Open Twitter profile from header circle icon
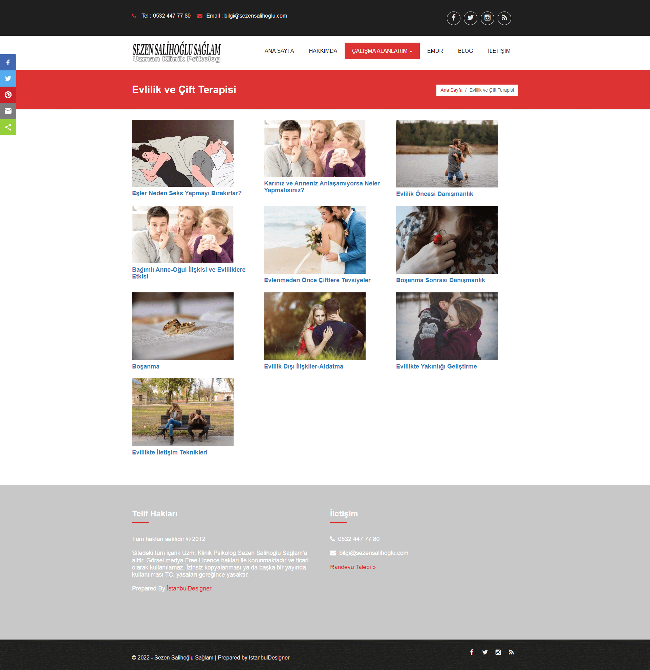This screenshot has width=650, height=670. [471, 18]
